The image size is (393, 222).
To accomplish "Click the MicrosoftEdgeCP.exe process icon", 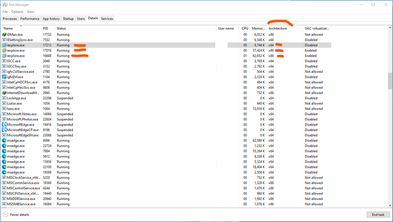I will tap(4, 130).
